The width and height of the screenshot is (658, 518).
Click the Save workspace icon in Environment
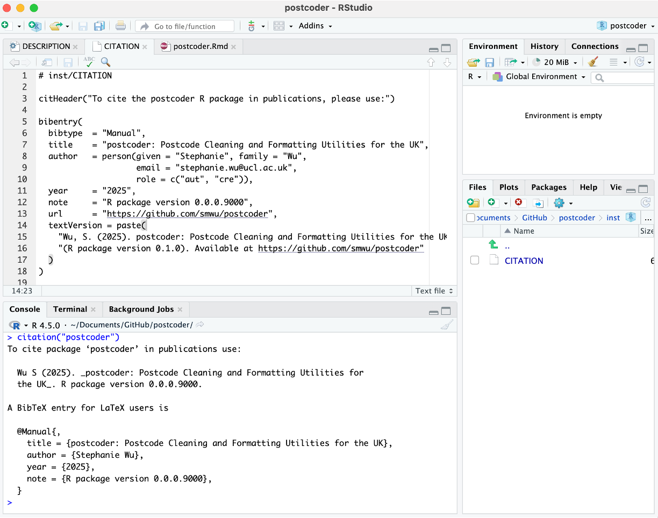[x=490, y=62]
